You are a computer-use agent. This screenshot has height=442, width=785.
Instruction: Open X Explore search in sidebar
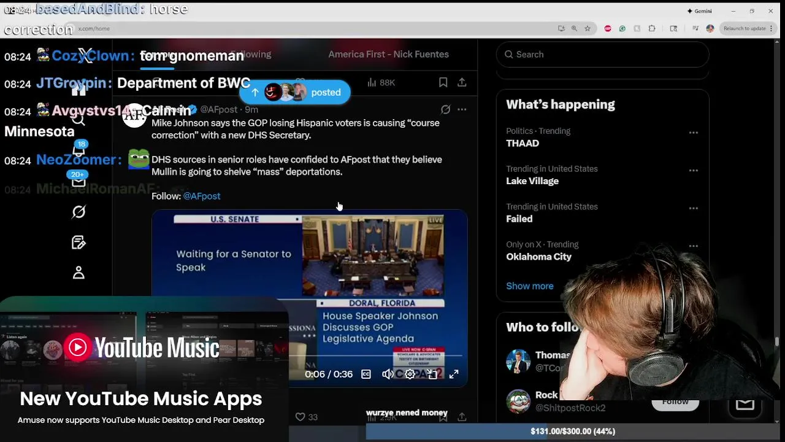78,118
